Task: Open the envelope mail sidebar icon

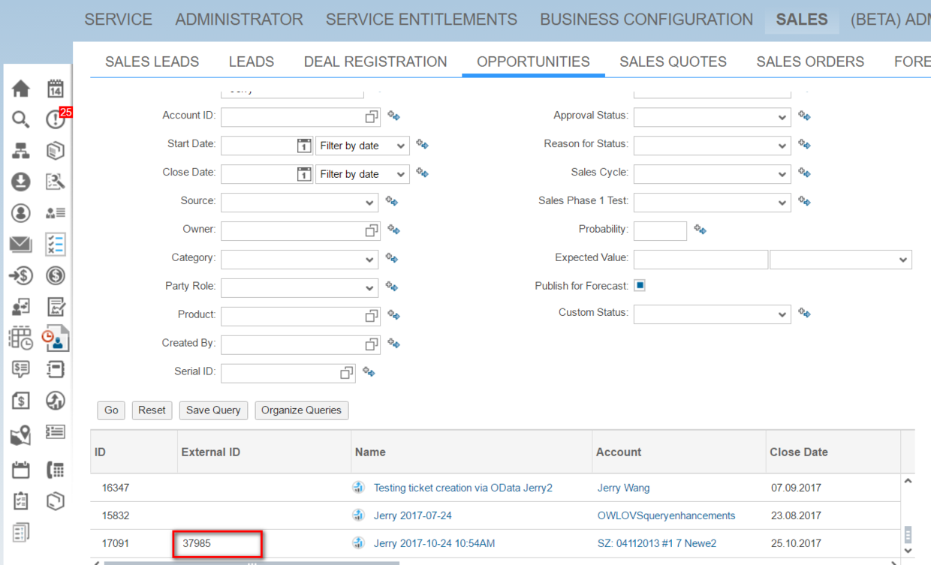Action: point(21,244)
